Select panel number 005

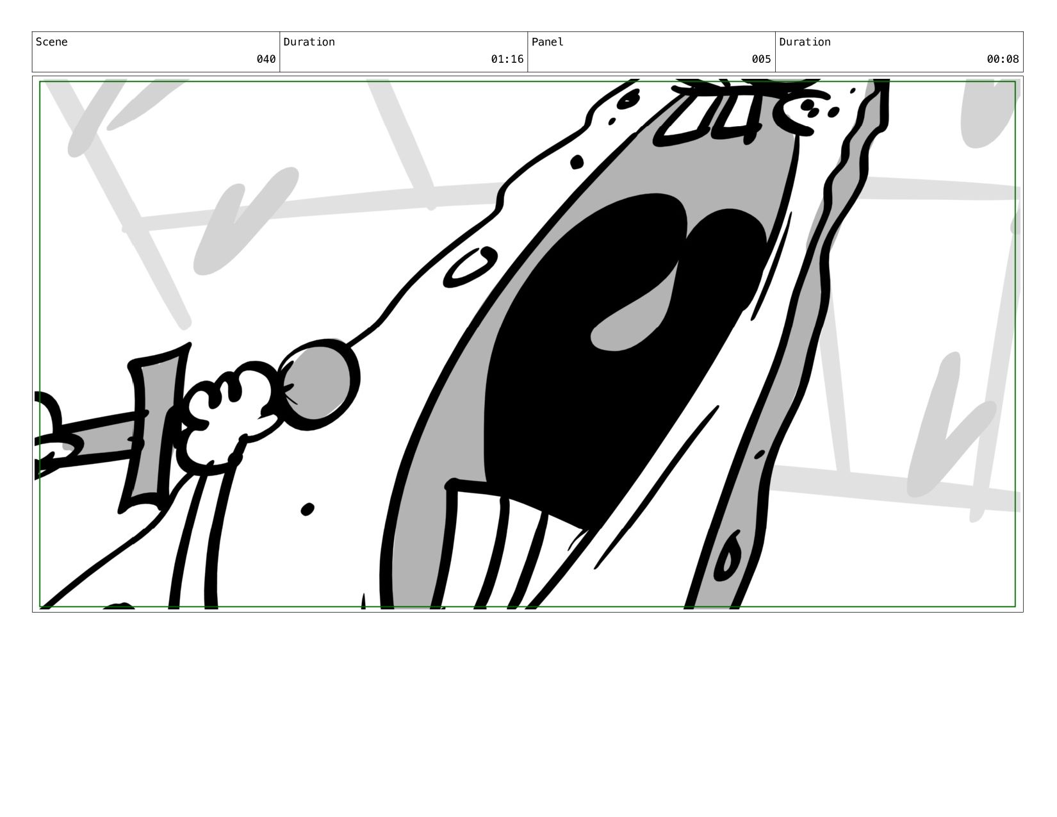[x=761, y=59]
